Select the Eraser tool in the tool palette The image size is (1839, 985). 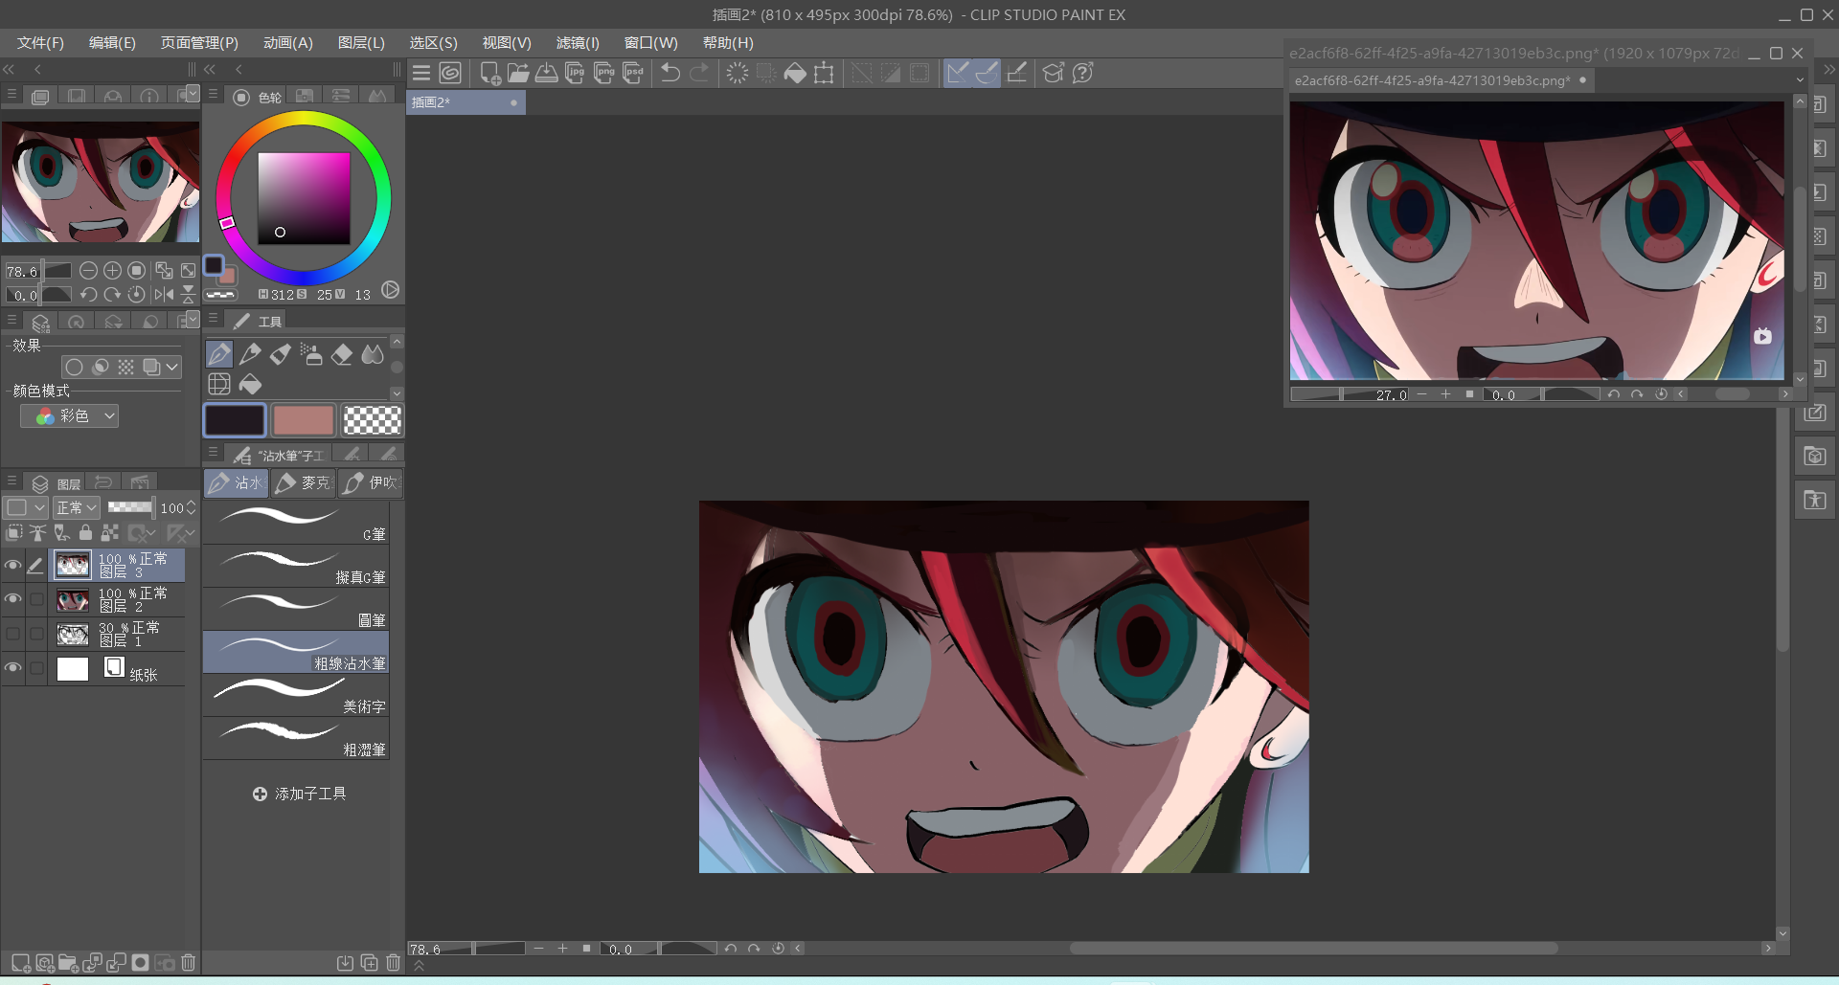pos(342,355)
